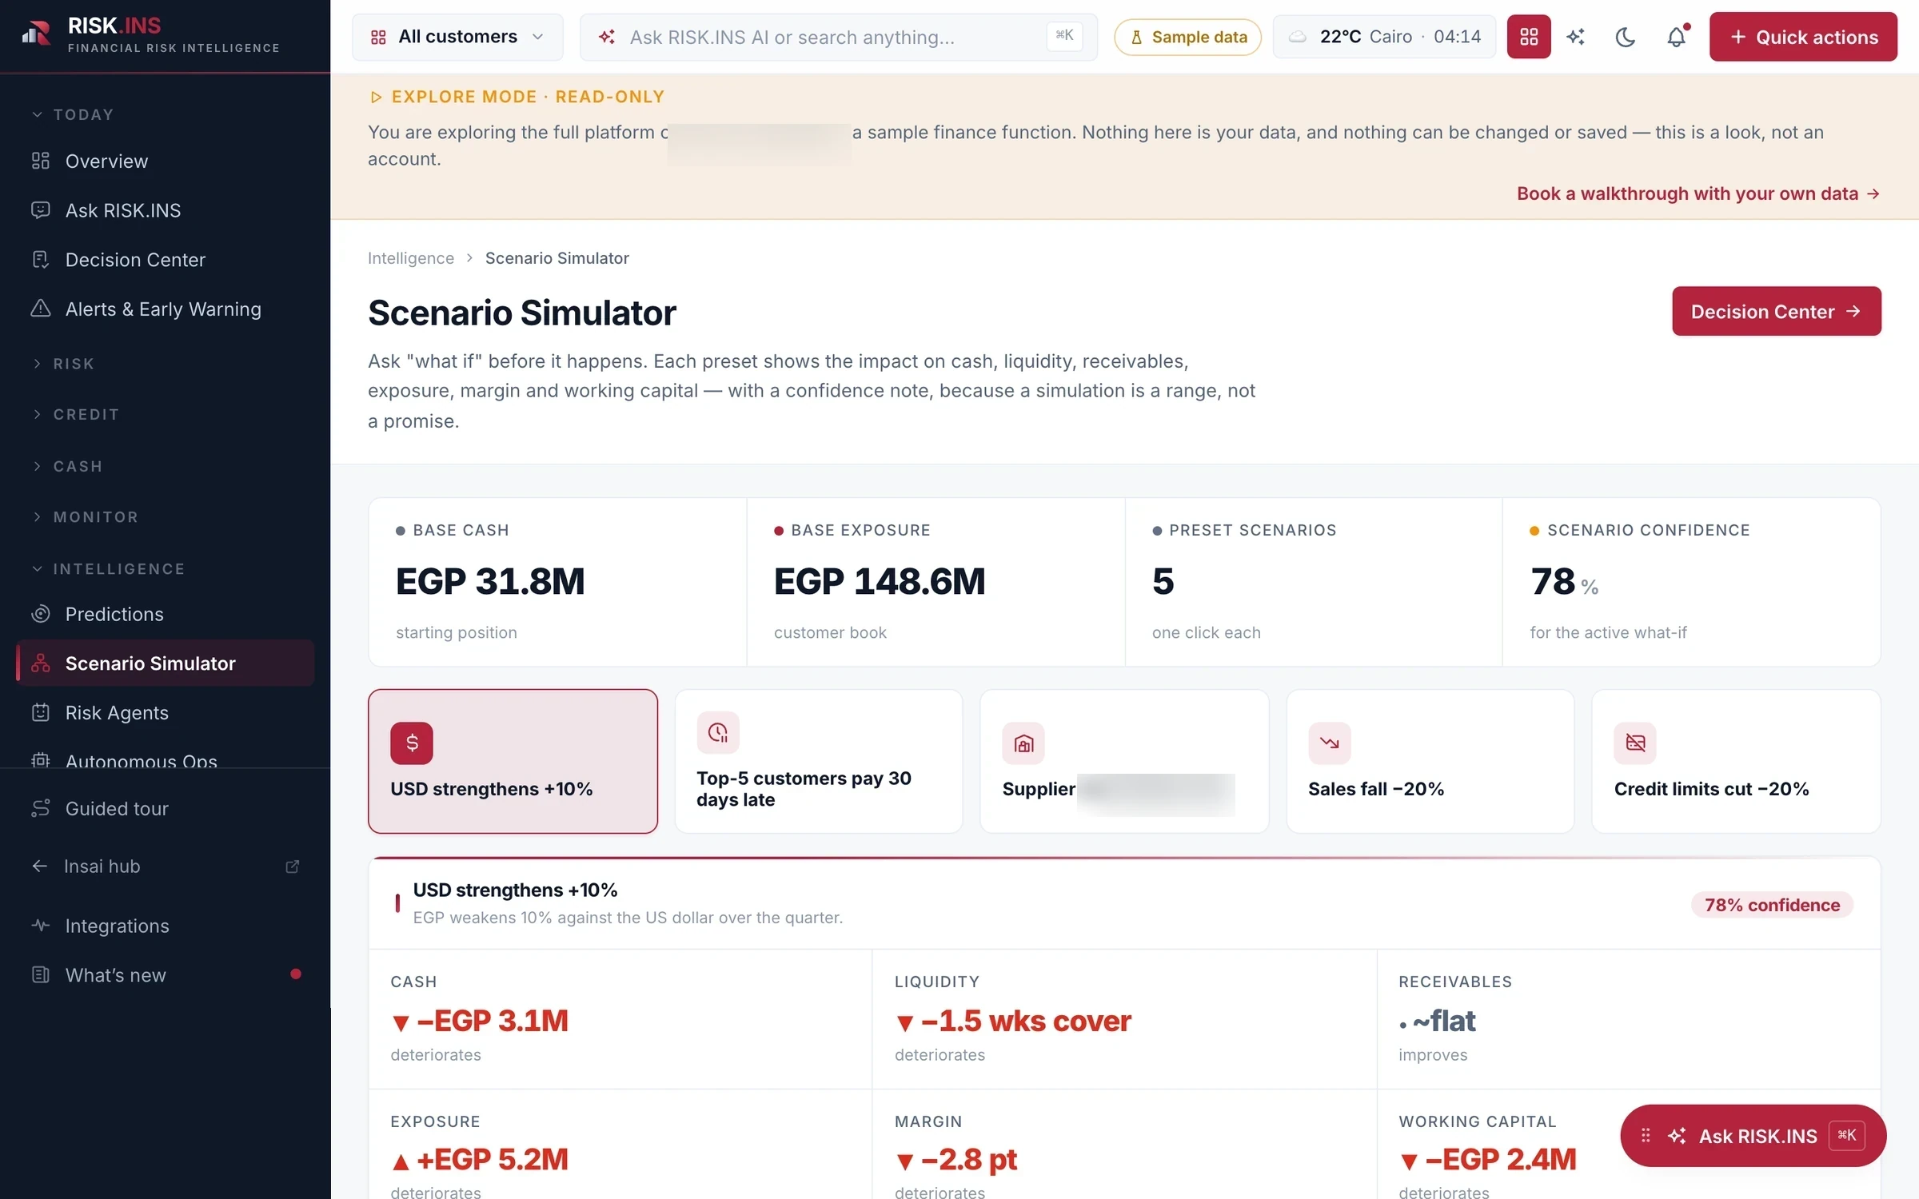
Task: Click the Sales fall trend-down icon
Action: pos(1329,743)
